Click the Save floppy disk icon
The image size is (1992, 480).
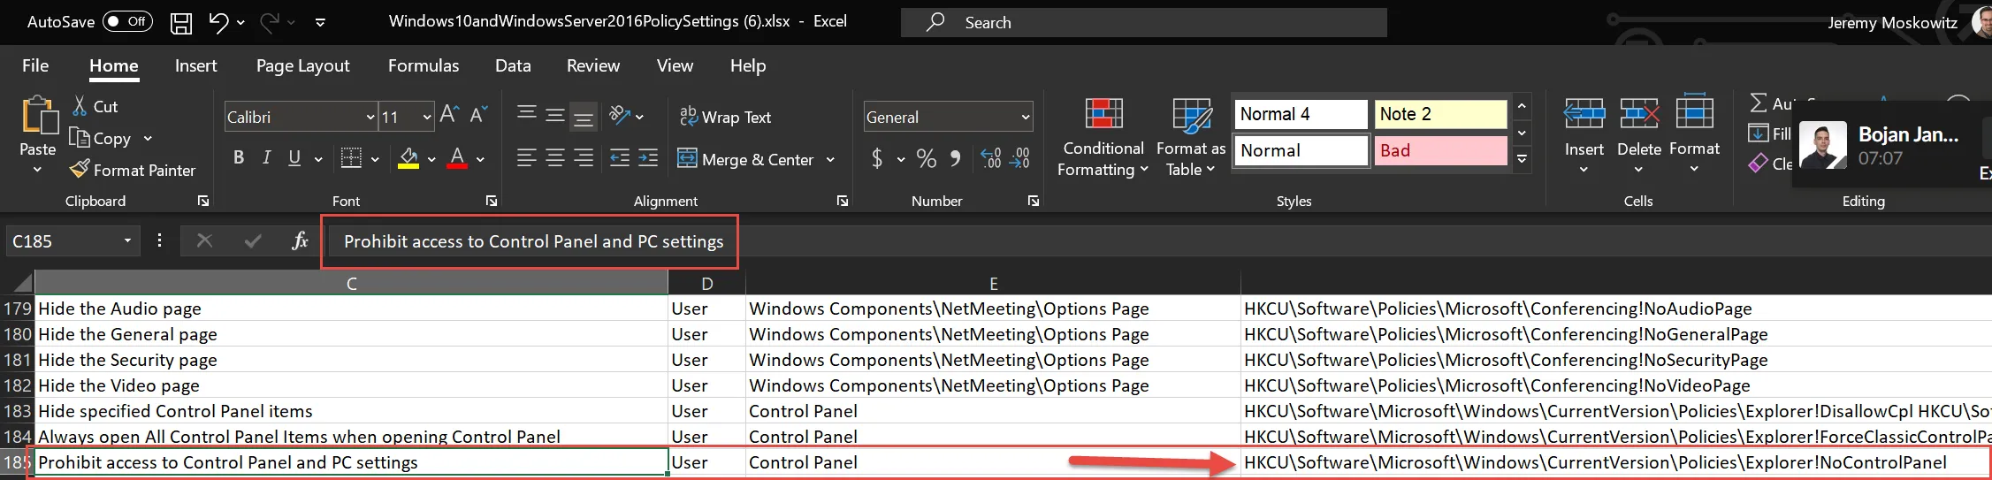coord(181,23)
